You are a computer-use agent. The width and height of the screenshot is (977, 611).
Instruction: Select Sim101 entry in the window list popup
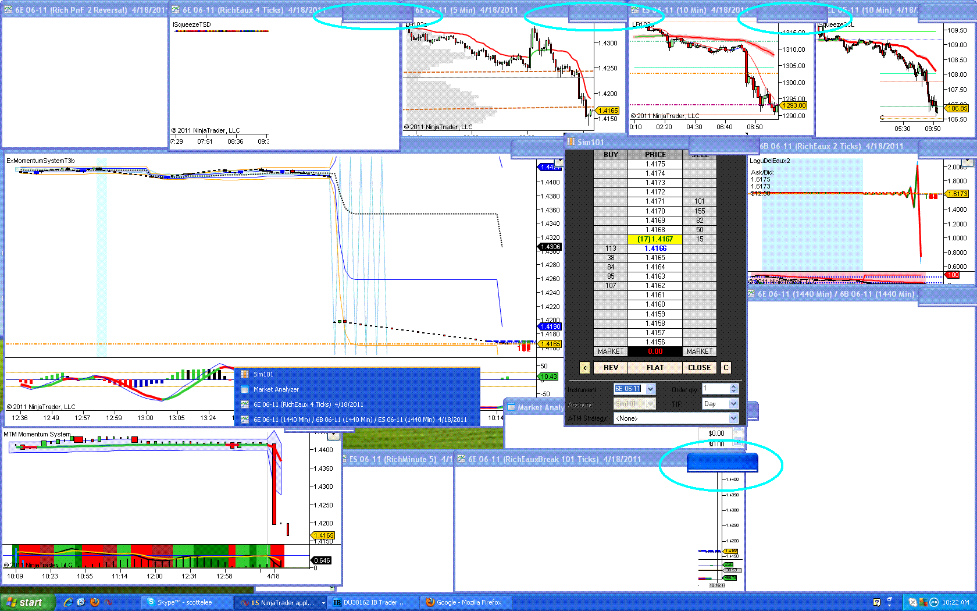point(357,374)
